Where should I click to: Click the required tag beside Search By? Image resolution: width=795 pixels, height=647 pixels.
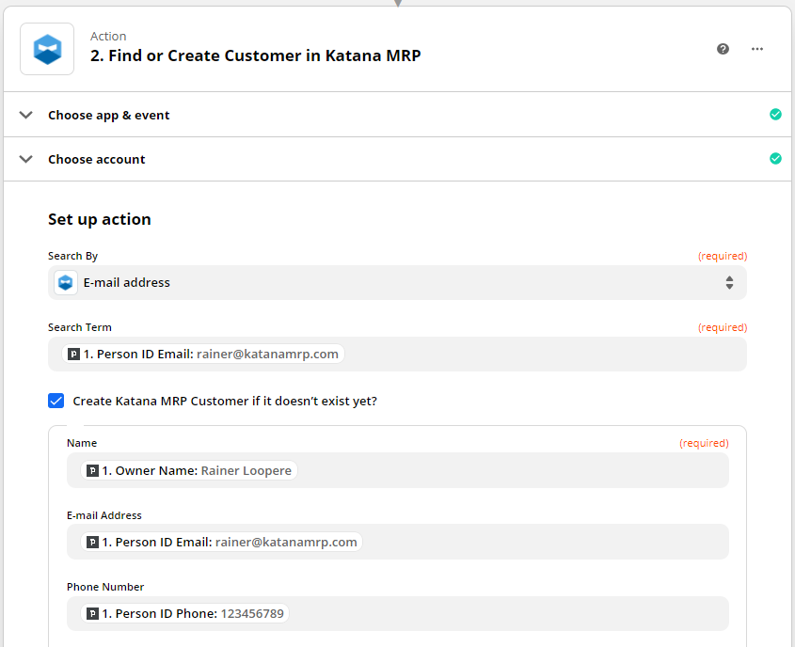(723, 256)
